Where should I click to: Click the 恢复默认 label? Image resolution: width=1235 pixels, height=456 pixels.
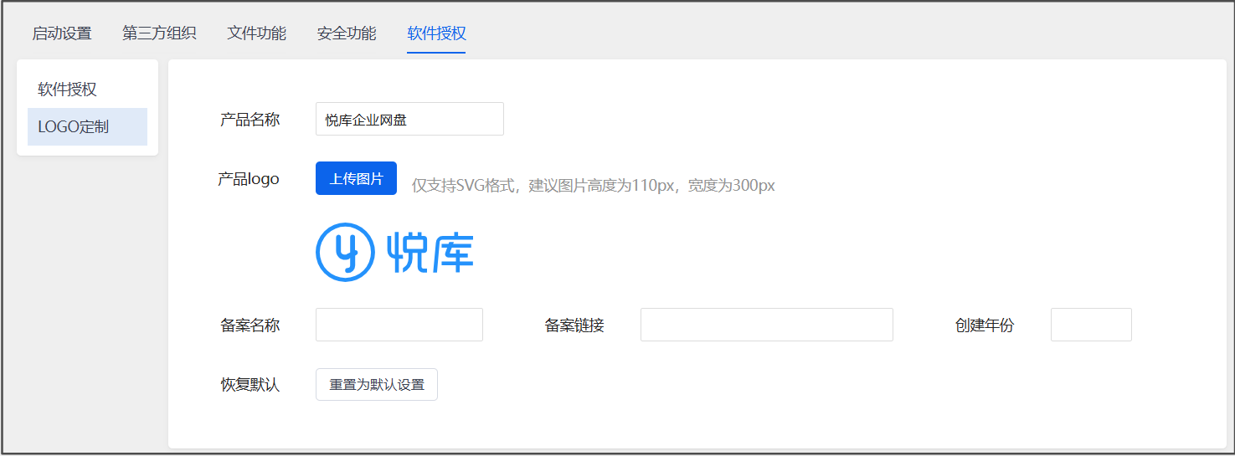[x=250, y=385]
